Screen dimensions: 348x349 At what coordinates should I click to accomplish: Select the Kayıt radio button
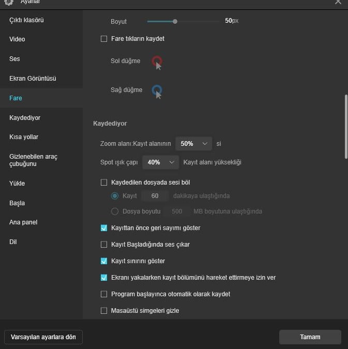(x=115, y=196)
